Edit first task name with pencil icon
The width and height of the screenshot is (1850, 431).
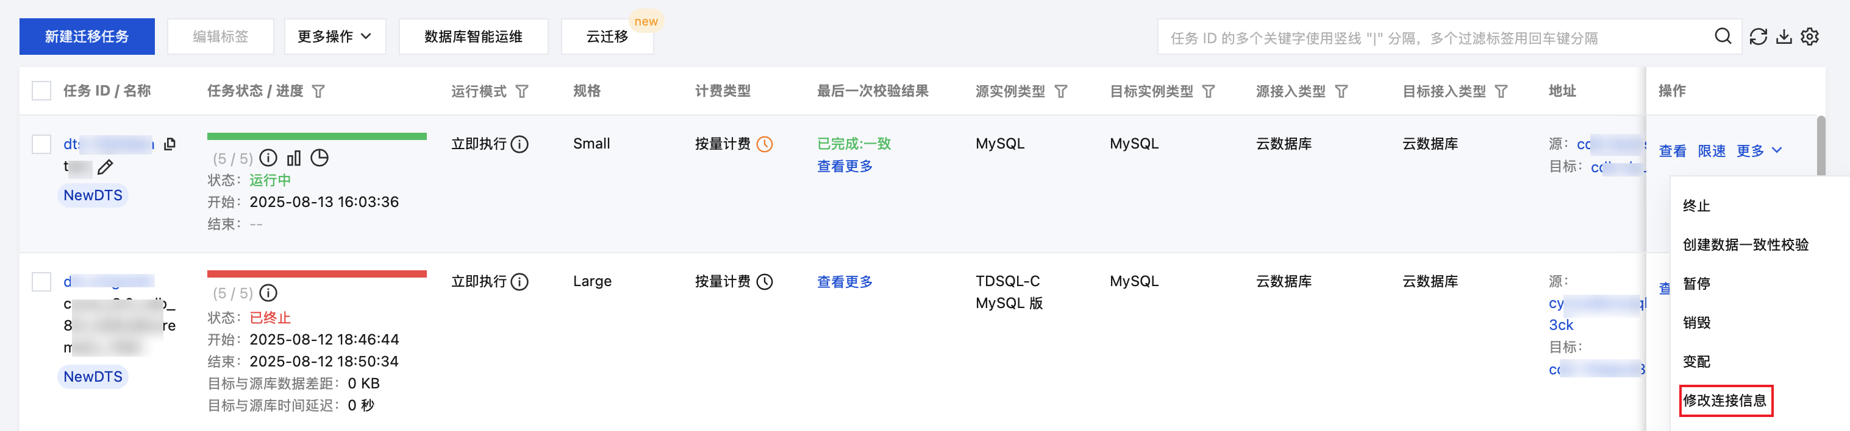pyautogui.click(x=105, y=167)
